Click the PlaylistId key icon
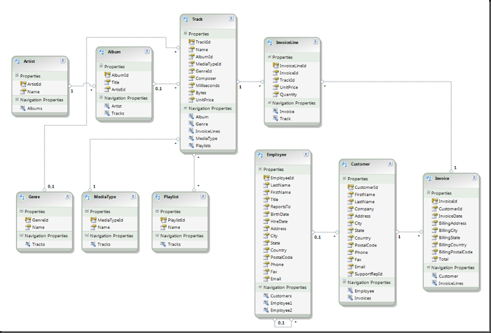 (x=163, y=220)
